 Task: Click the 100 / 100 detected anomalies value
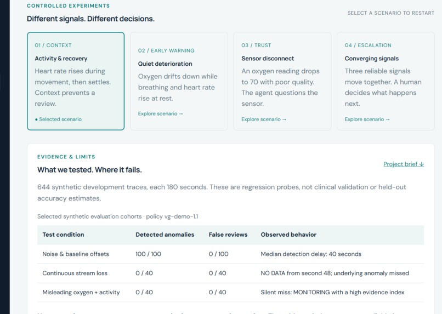tap(148, 254)
